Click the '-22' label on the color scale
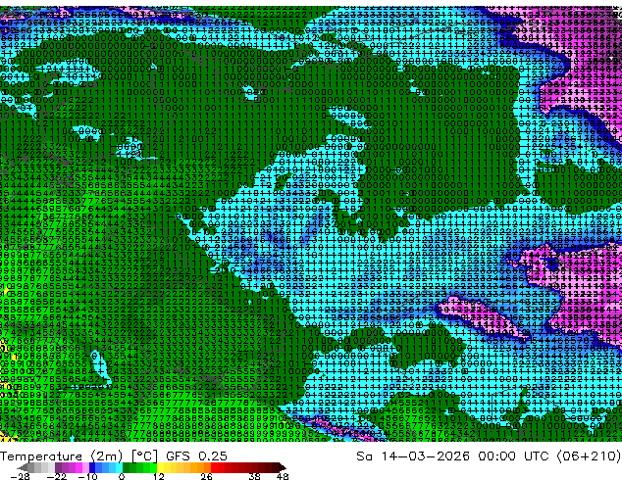Viewport: 622px width, 480px height. click(57, 476)
